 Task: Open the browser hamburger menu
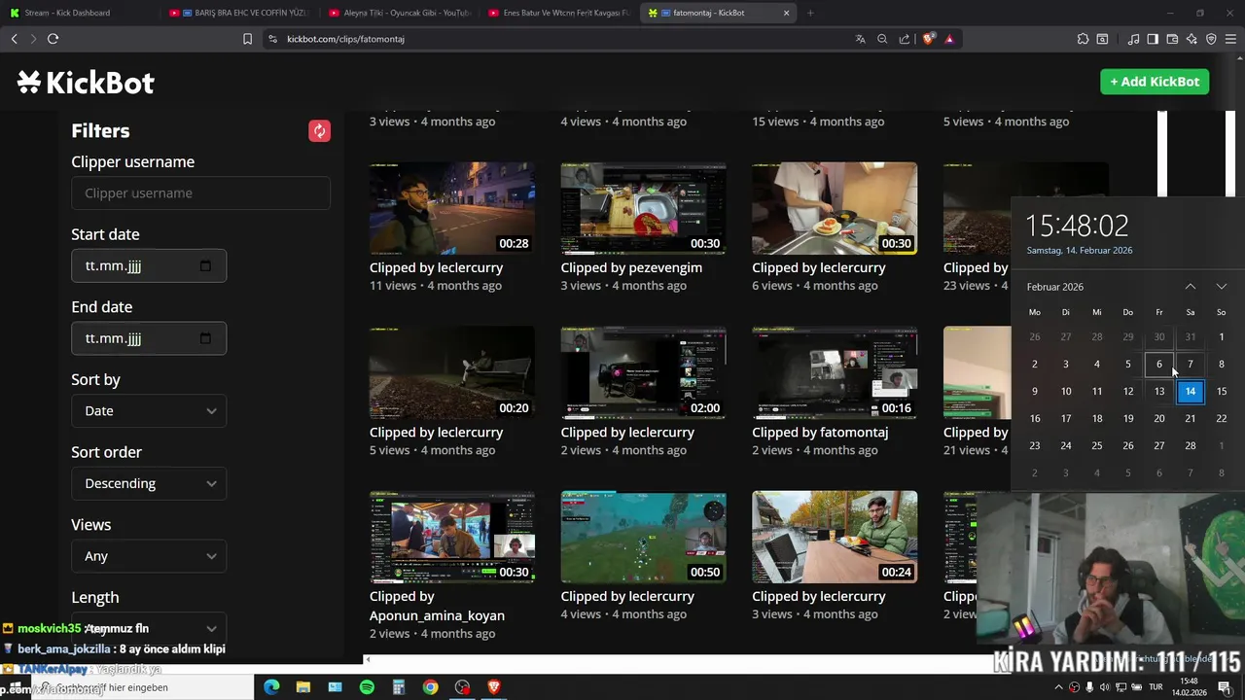tap(1231, 39)
